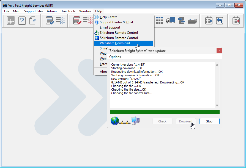Open the Window menu
Viewport: 246px width, 168px height.
click(85, 11)
